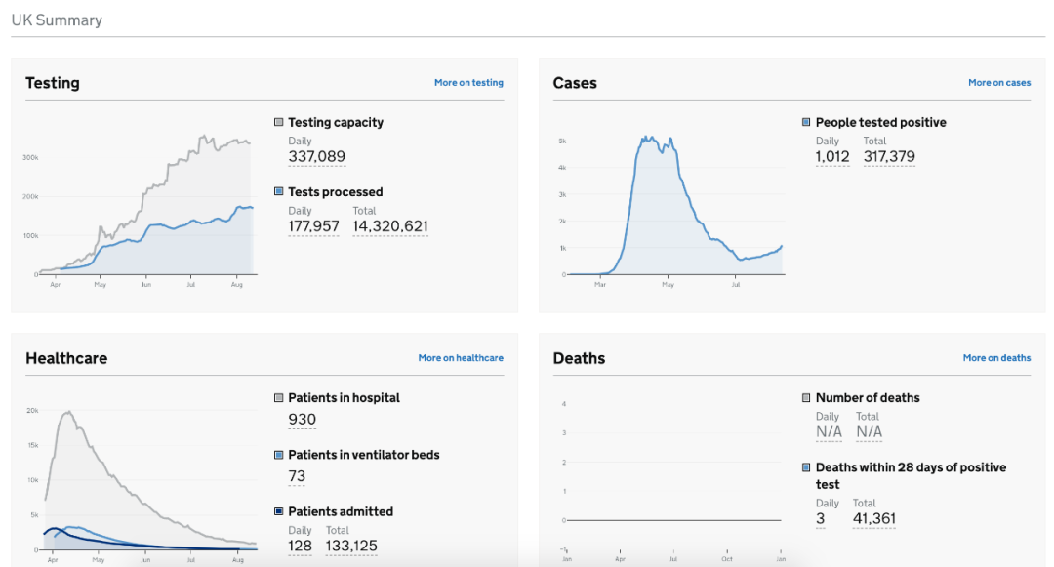Click the Testing capacity label
The width and height of the screenshot is (1054, 567).
tap(336, 122)
